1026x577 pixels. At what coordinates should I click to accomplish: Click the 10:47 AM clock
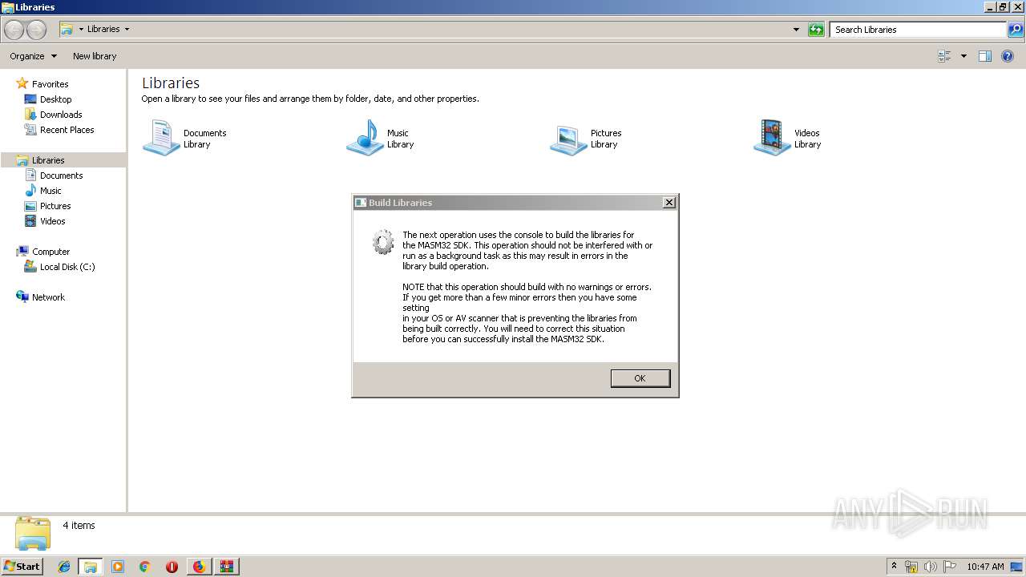tap(985, 567)
